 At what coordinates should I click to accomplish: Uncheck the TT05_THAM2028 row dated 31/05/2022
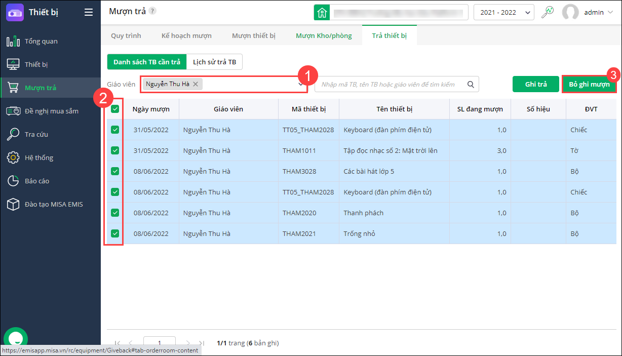click(x=115, y=130)
